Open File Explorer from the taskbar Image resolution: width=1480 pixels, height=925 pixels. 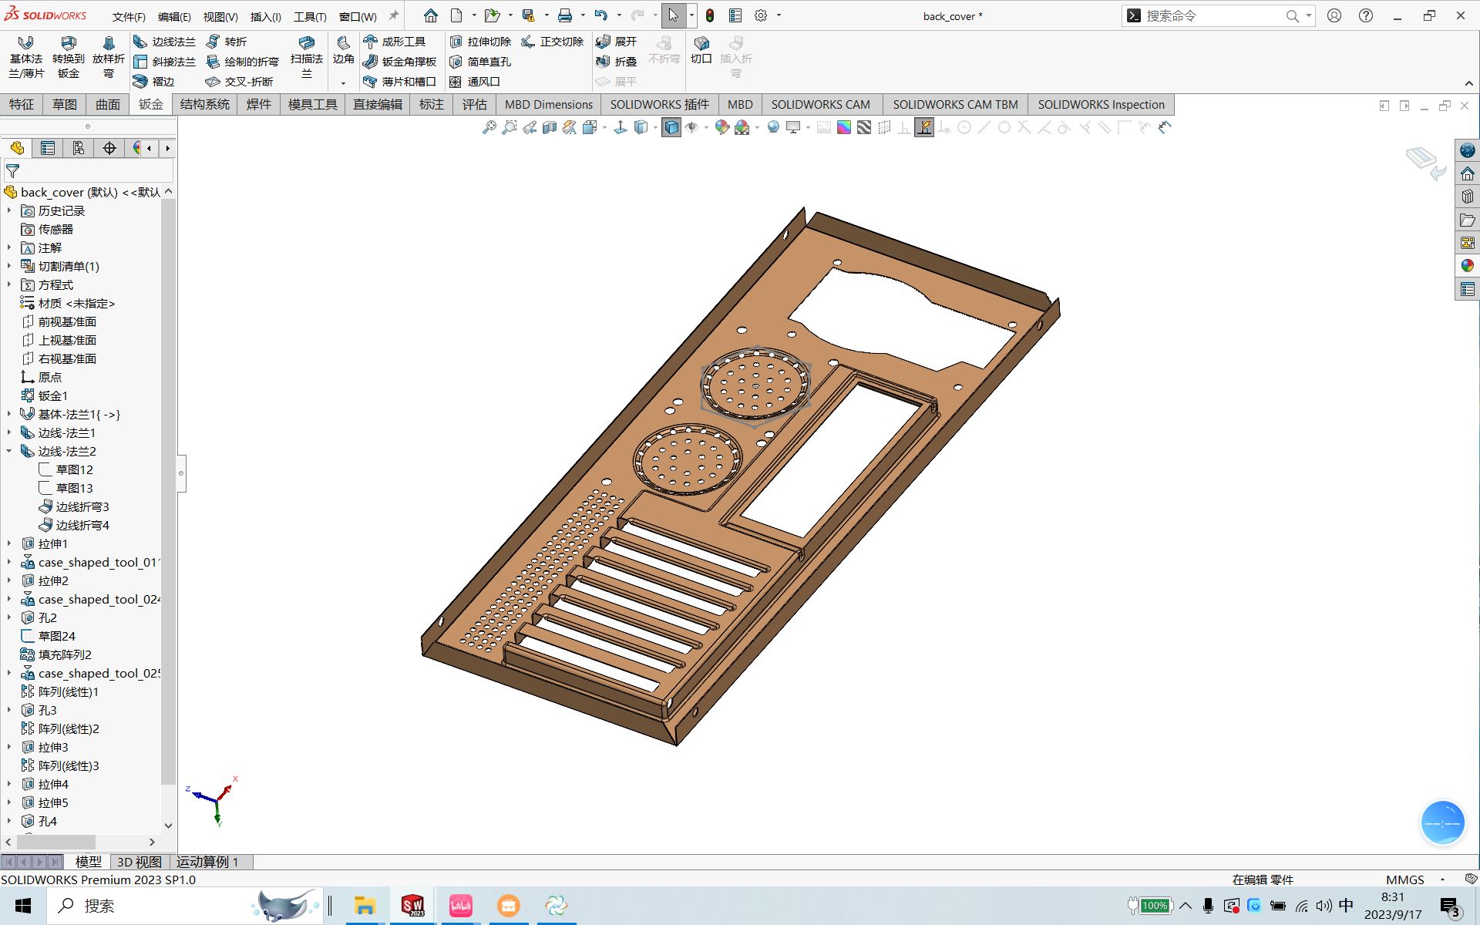[365, 906]
